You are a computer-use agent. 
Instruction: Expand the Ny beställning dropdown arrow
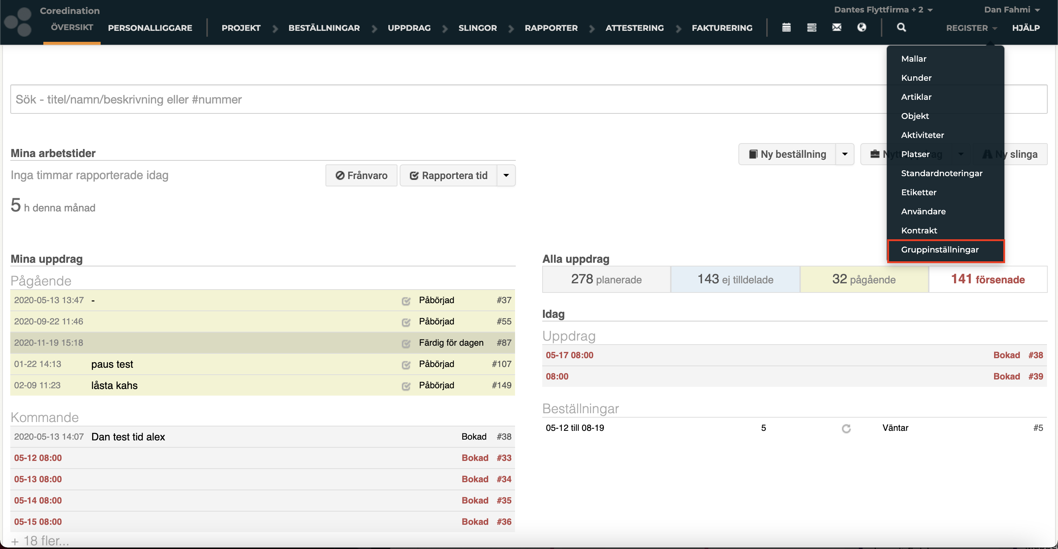(845, 154)
